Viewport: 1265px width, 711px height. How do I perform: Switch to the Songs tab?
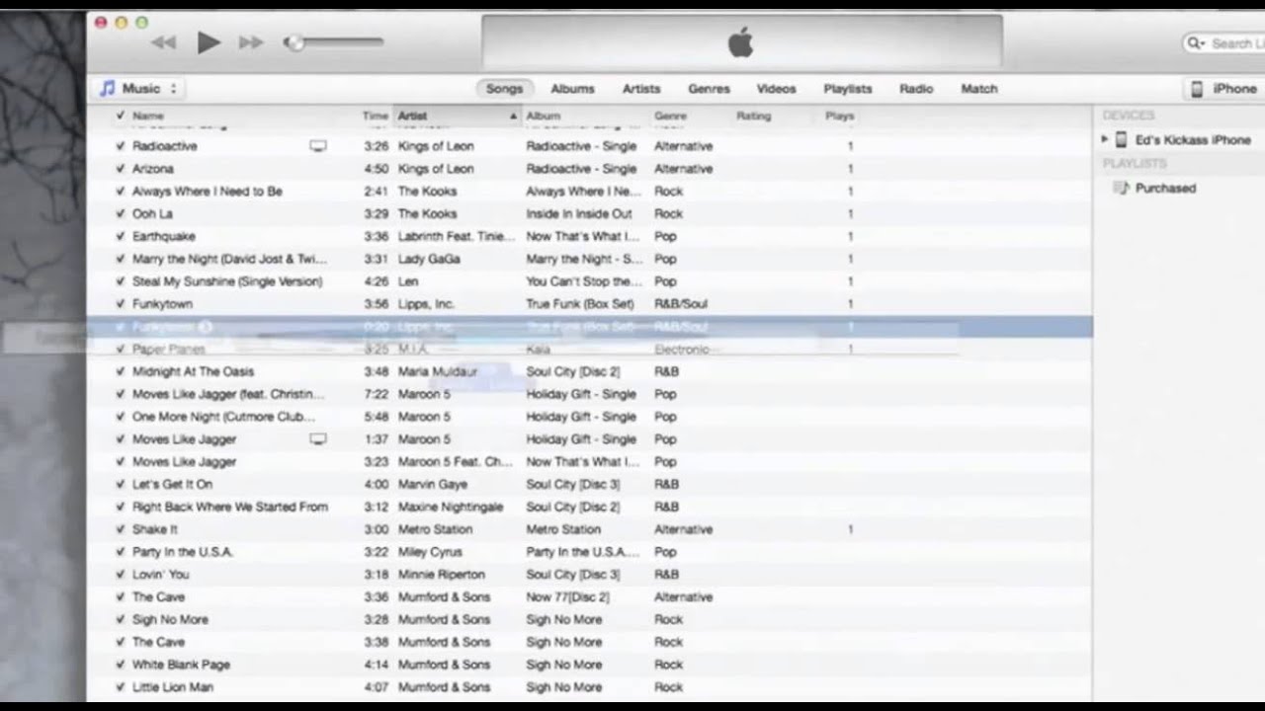point(504,89)
